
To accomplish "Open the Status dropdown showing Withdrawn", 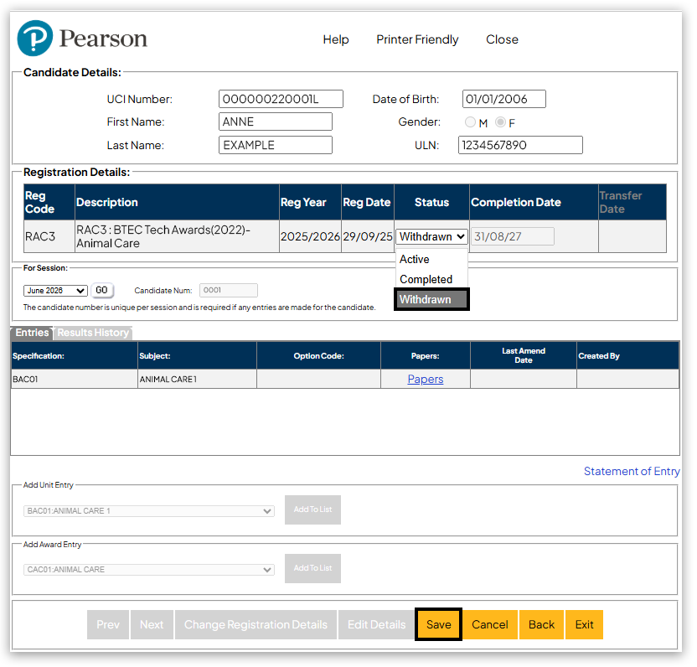I will pos(431,237).
